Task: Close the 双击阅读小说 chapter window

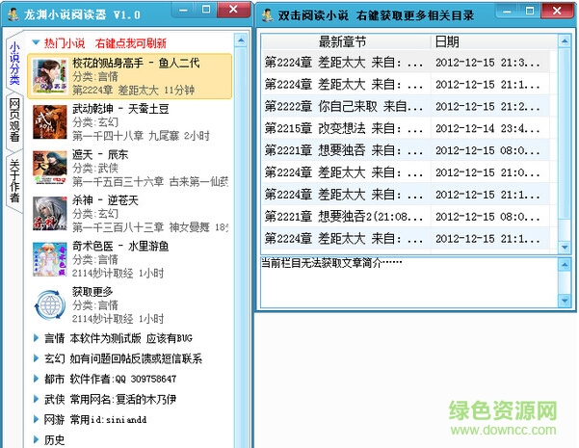Action: tap(557, 11)
